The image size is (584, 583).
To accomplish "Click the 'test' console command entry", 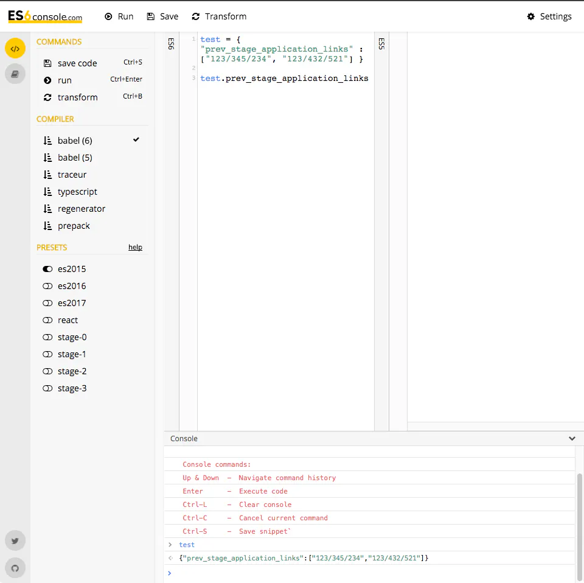I will 187,545.
